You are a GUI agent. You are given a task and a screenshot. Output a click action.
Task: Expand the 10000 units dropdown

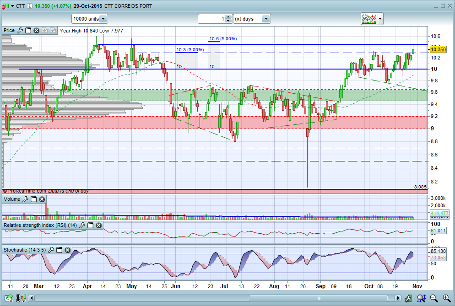pyautogui.click(x=103, y=19)
